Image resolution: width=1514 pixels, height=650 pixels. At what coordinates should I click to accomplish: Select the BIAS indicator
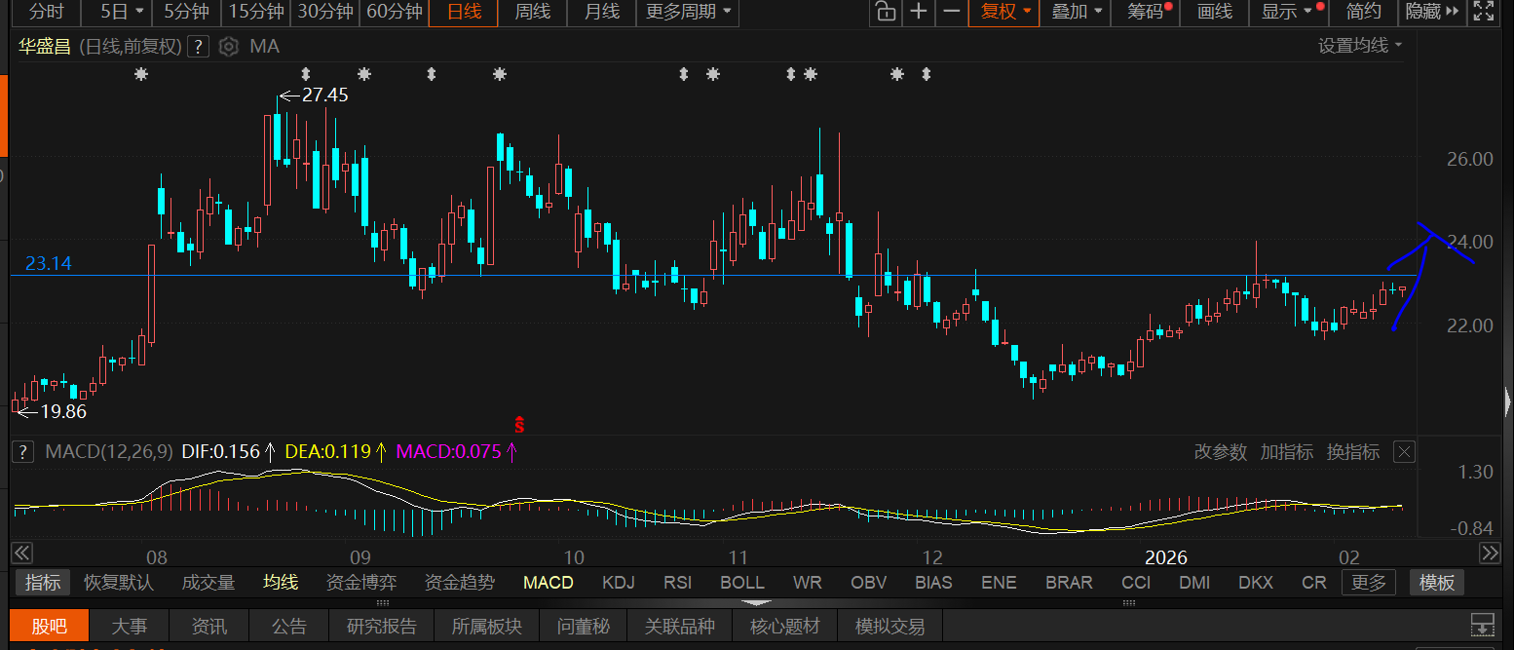(934, 583)
